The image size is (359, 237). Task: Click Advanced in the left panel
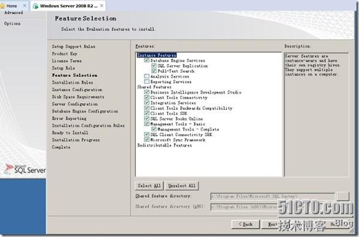click(x=14, y=12)
